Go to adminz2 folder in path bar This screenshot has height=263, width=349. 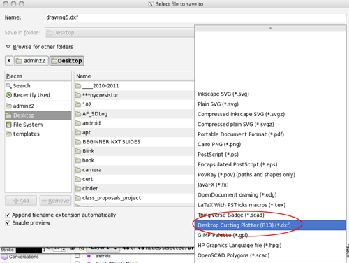click(x=31, y=61)
